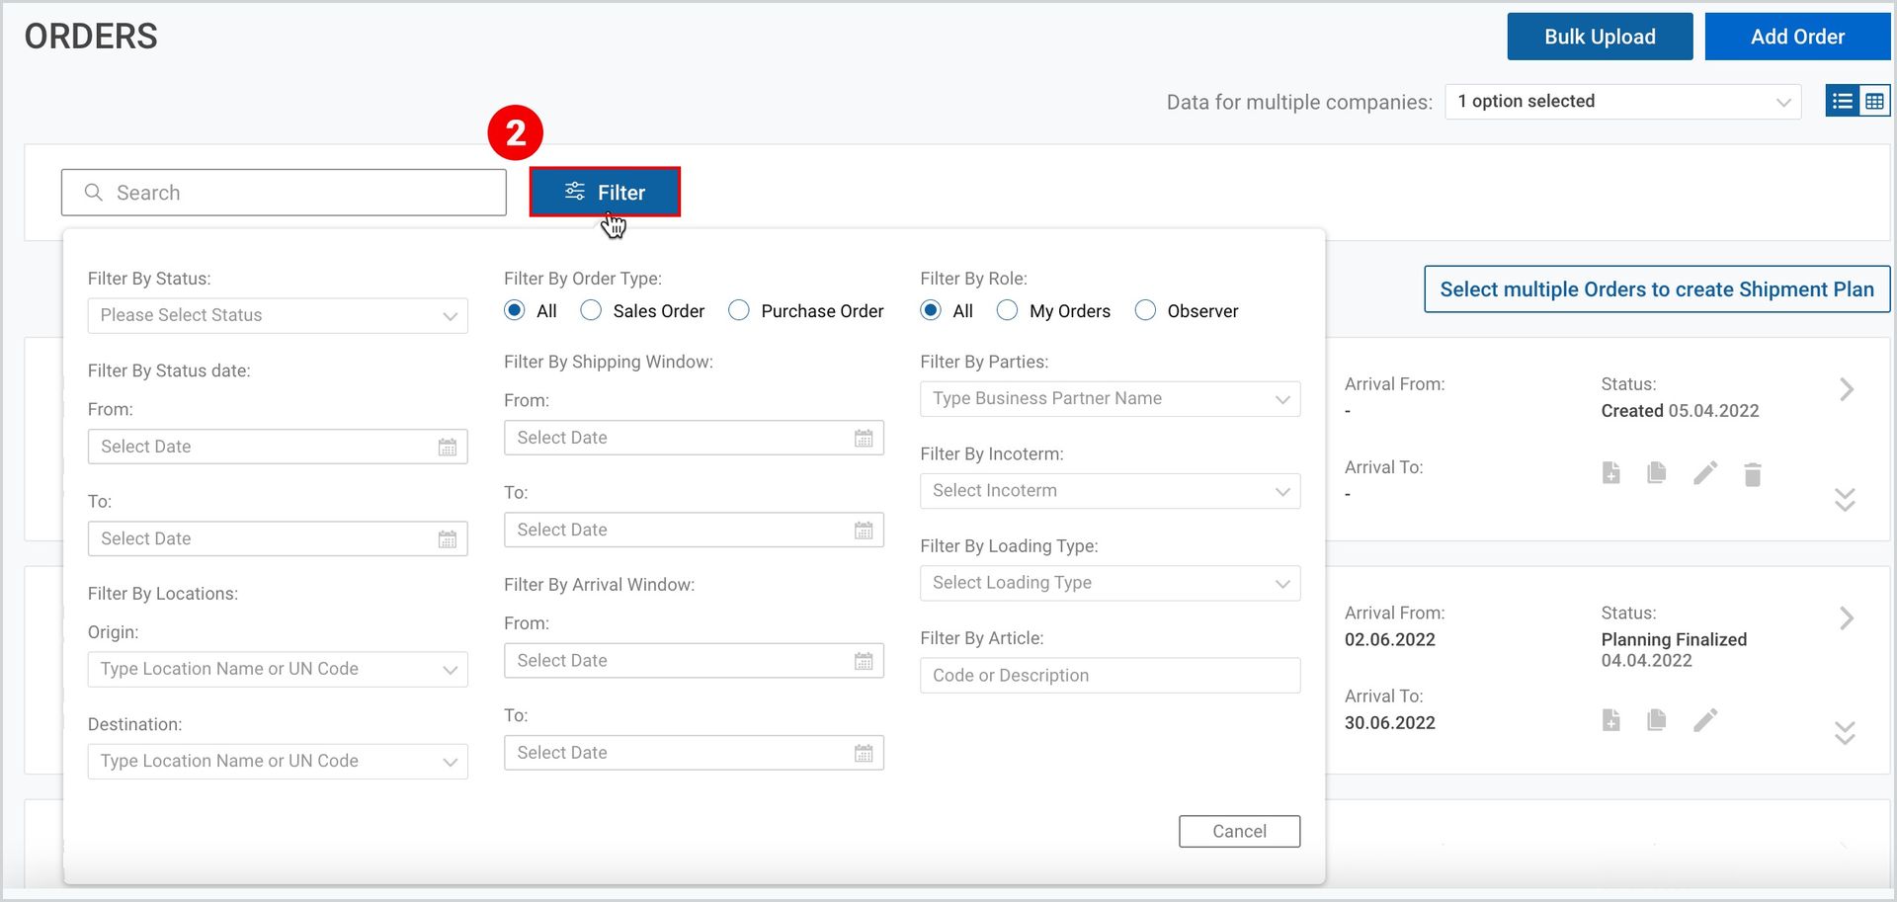Add document to Planning Finalized order
Screen dimensions: 1897x902
click(x=1610, y=720)
